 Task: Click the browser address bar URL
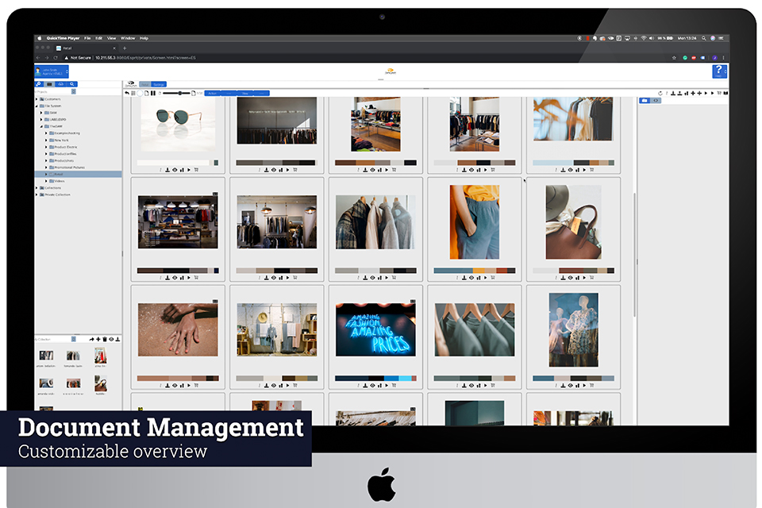point(145,57)
